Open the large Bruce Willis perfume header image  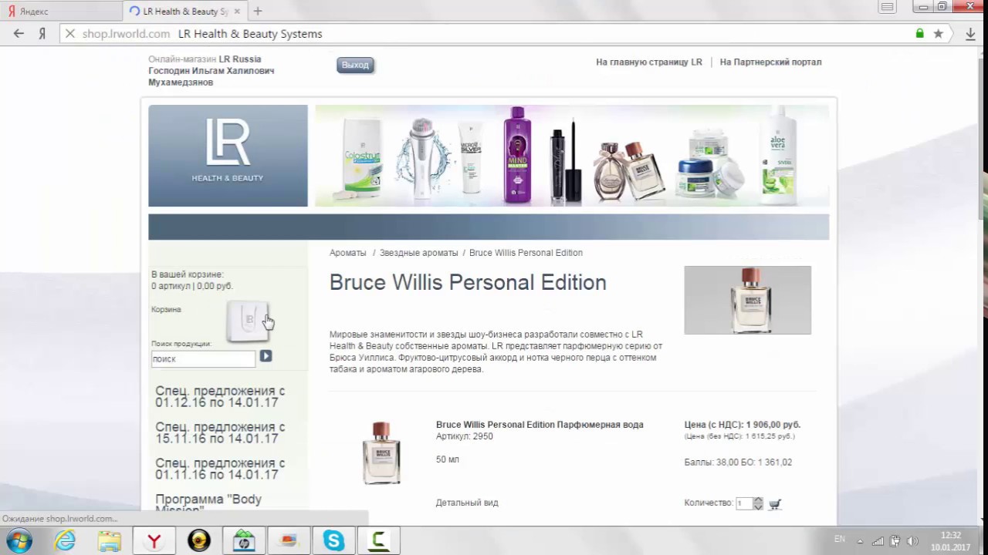click(747, 300)
